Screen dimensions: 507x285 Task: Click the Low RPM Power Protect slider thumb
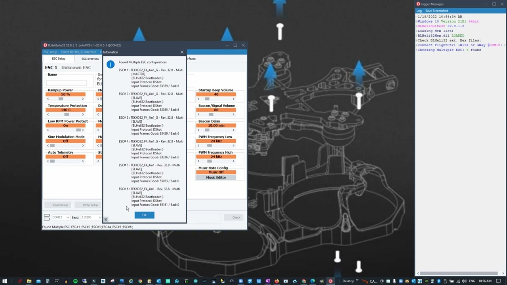[78, 130]
